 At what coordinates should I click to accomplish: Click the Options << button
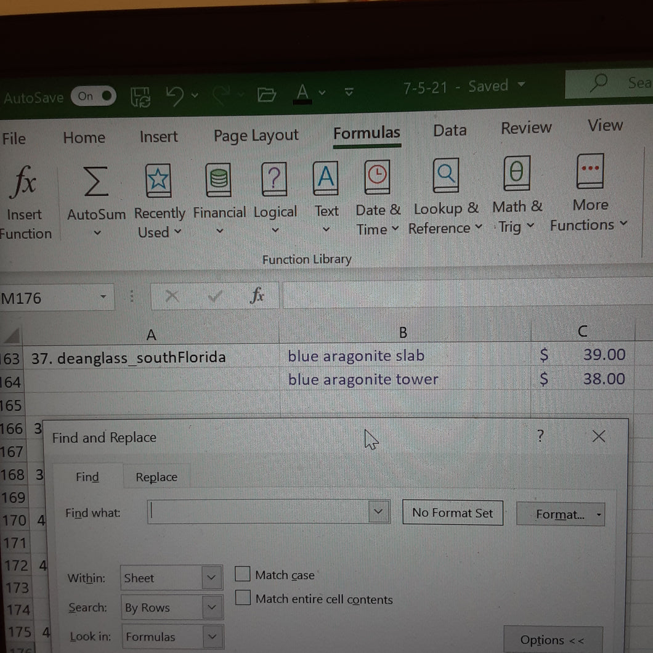click(553, 639)
